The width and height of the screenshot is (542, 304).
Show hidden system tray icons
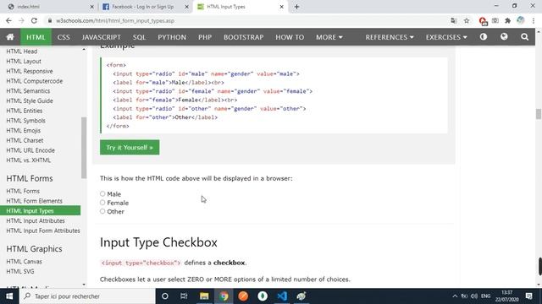coord(455,296)
